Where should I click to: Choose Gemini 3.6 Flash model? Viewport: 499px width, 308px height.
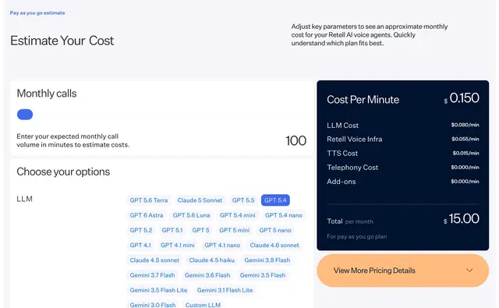point(207,275)
